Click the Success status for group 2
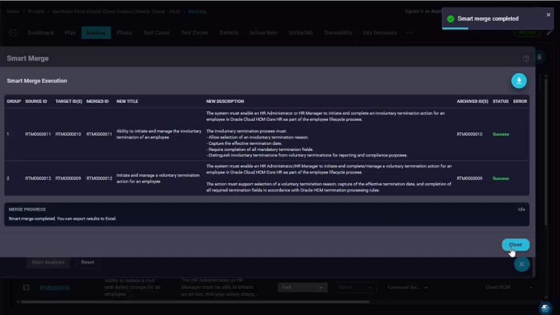The width and height of the screenshot is (560, 315). (501, 179)
